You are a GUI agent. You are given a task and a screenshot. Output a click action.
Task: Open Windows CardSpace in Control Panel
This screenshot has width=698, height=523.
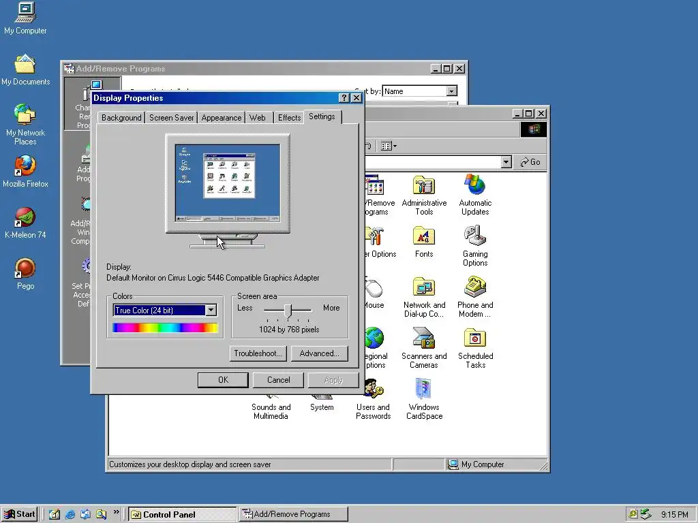(424, 399)
